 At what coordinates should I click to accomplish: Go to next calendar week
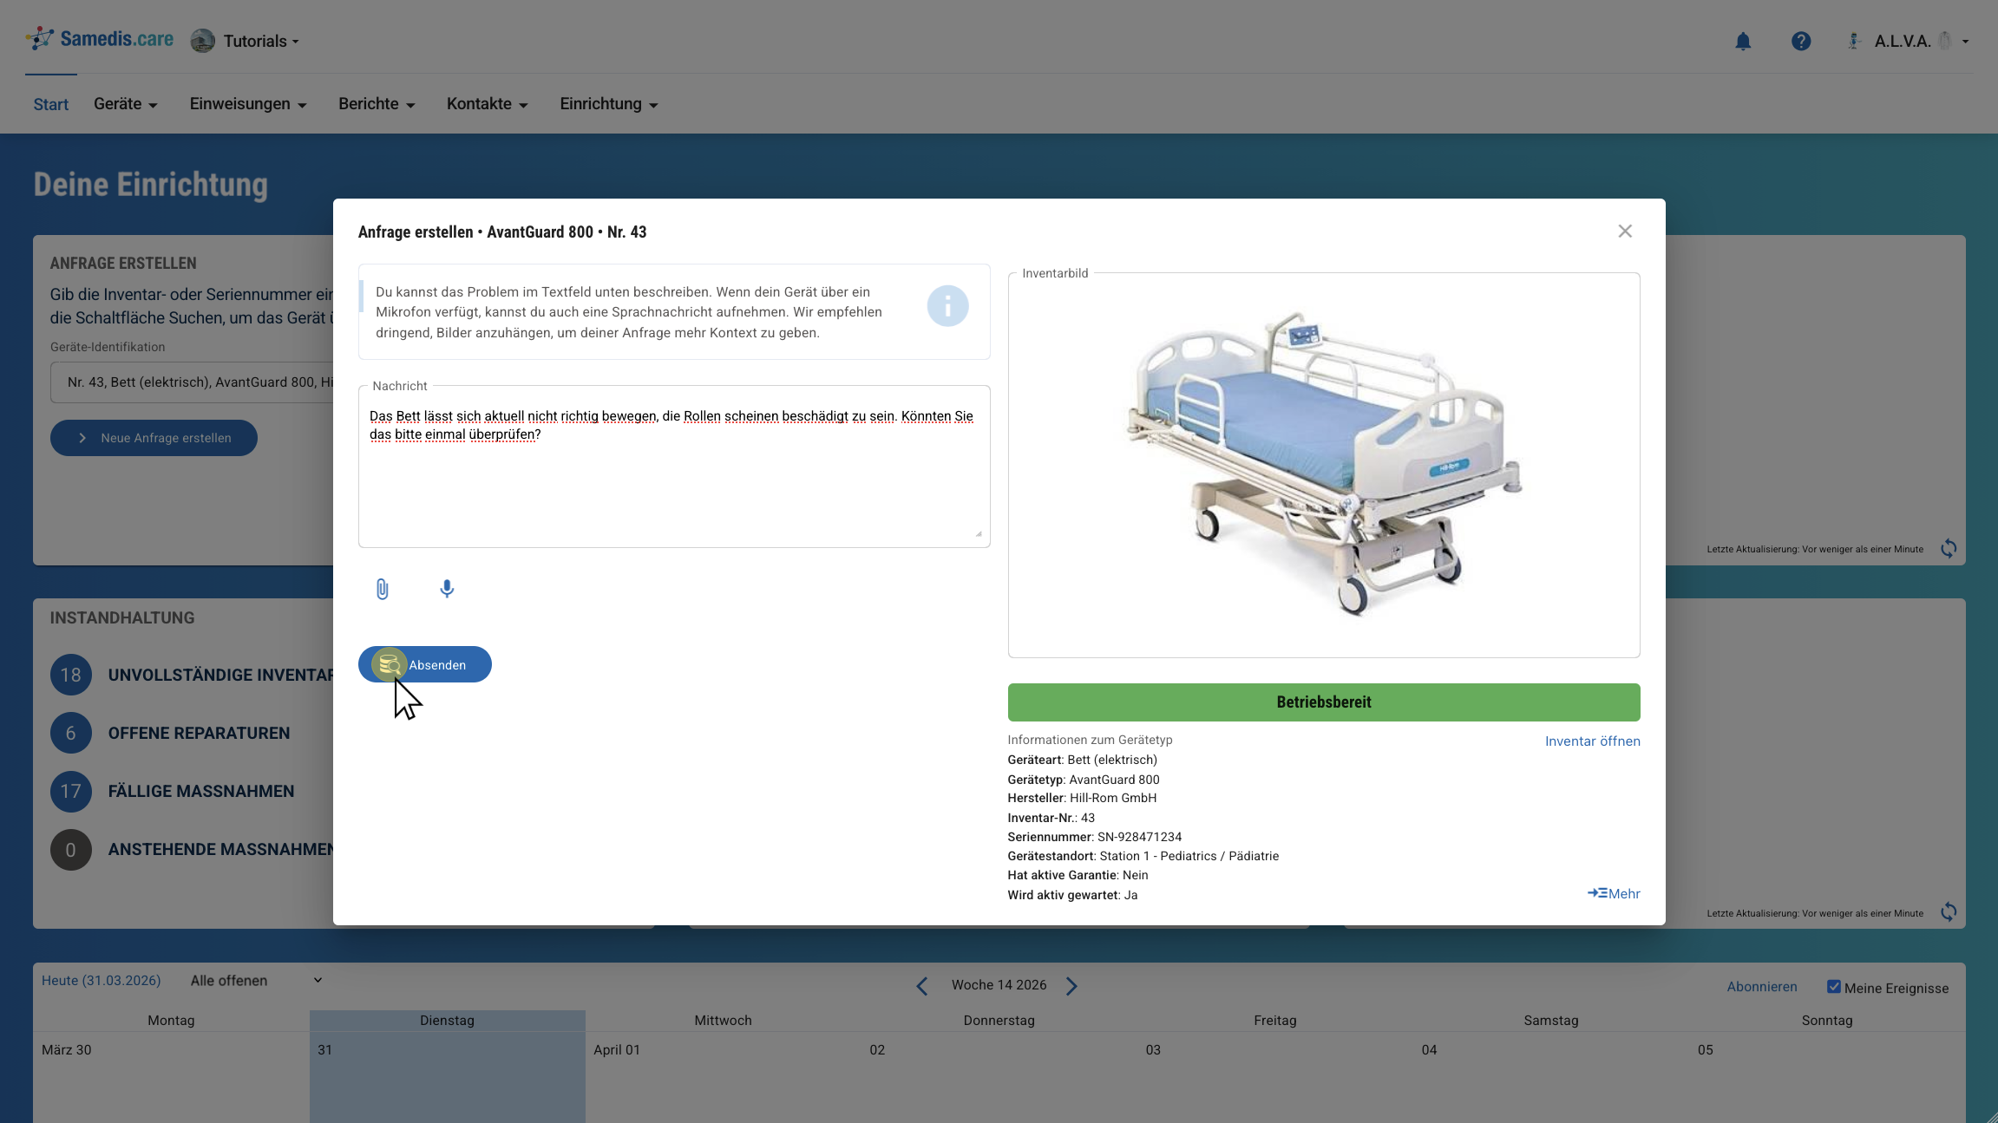pyautogui.click(x=1072, y=986)
